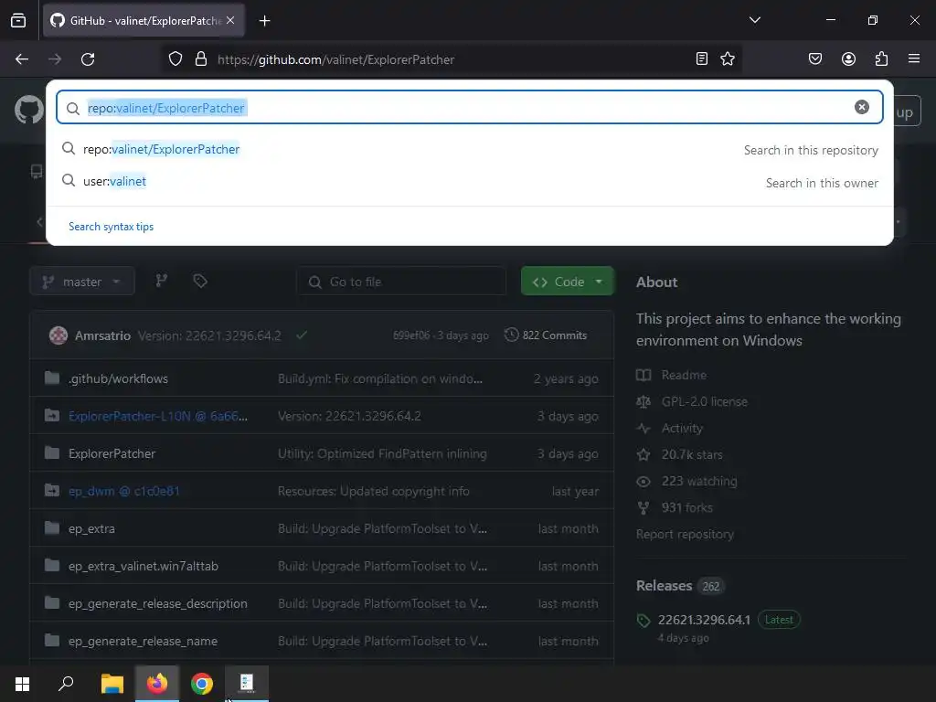Screen dimensions: 936x702
Task: Reload the current page
Action: click(88, 59)
